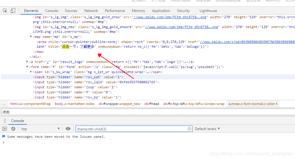Image resolution: width=295 pixels, height=159 pixels.
Task: Open the Memory tab
Action: [x=138, y=11]
